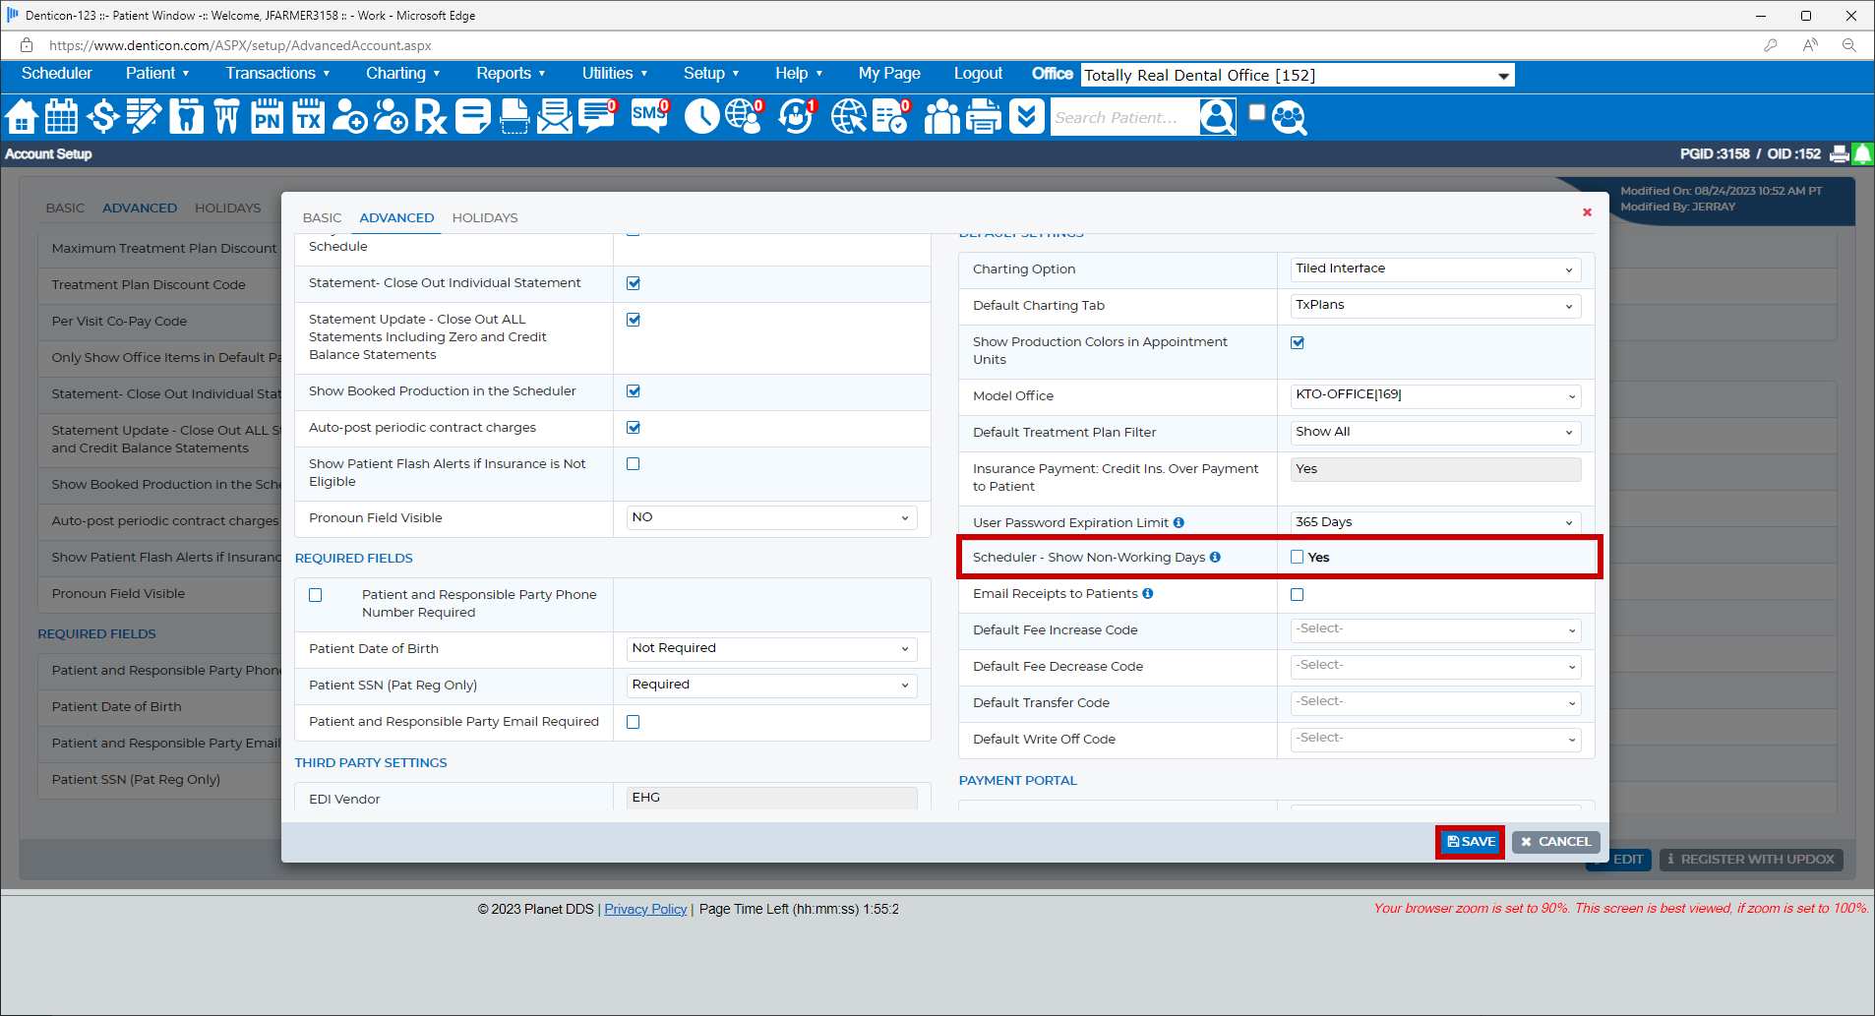This screenshot has height=1016, width=1875.
Task: Check Patient and Responsible Party Email Required
Action: [634, 722]
